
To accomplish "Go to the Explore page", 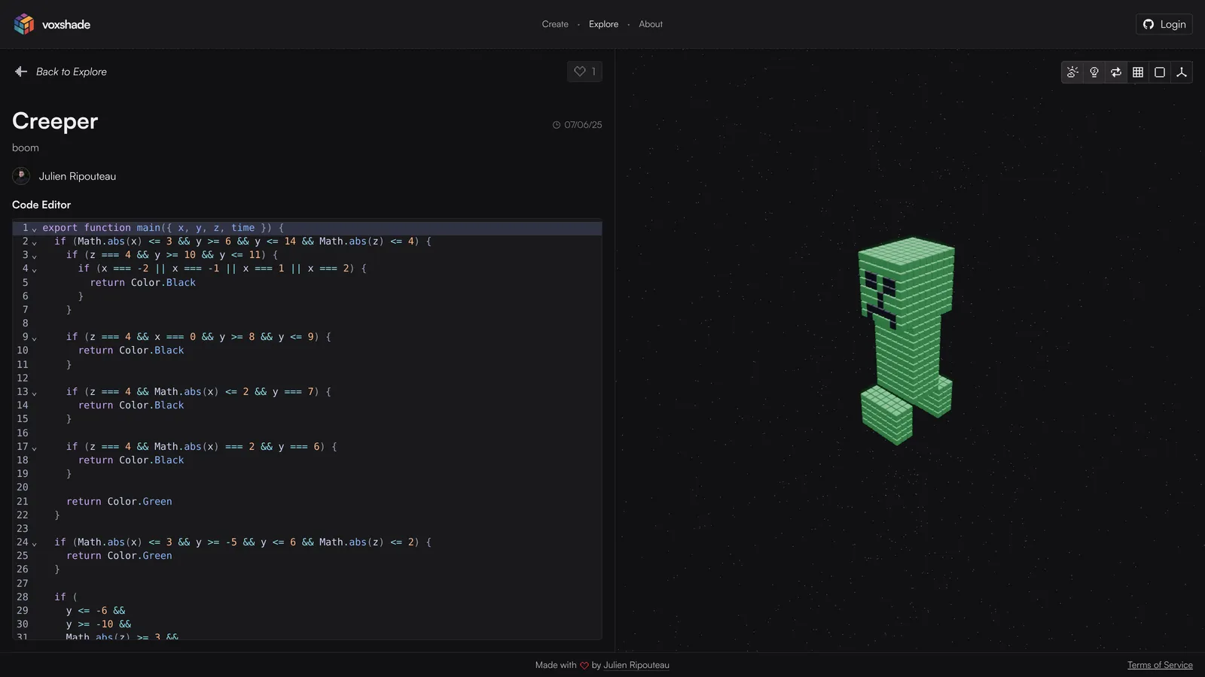I will tap(603, 24).
